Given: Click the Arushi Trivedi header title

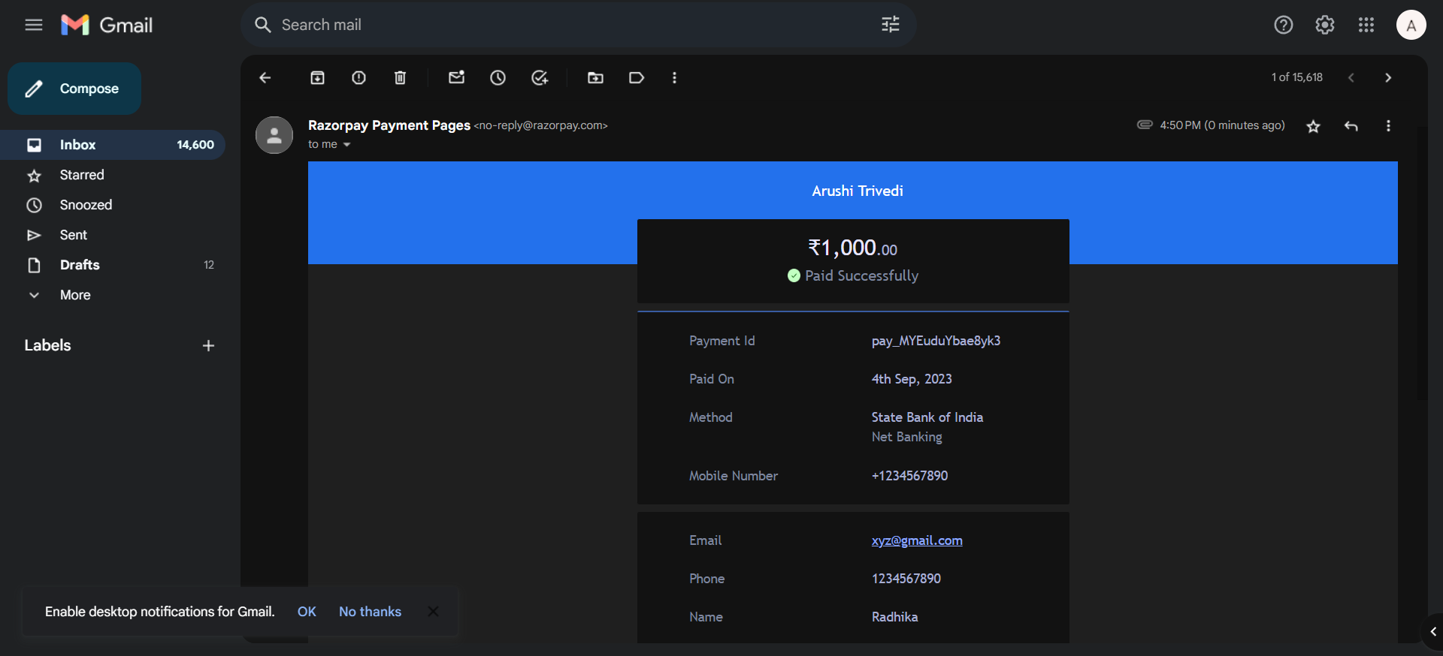Looking at the screenshot, I should 857,191.
